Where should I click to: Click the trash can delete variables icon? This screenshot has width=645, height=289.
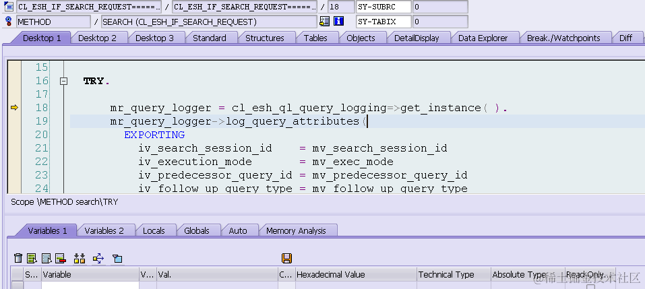[x=18, y=258]
